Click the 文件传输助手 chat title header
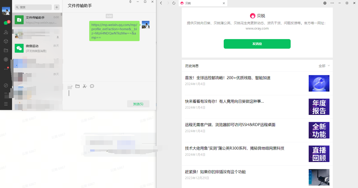This screenshot has width=358, height=188. [80, 6]
